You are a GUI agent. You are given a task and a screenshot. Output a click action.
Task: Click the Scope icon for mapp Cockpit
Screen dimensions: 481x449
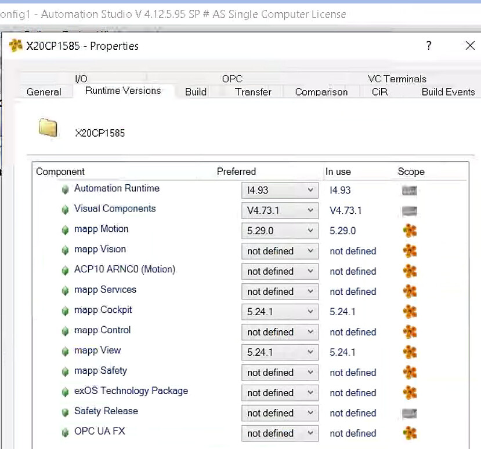410,312
